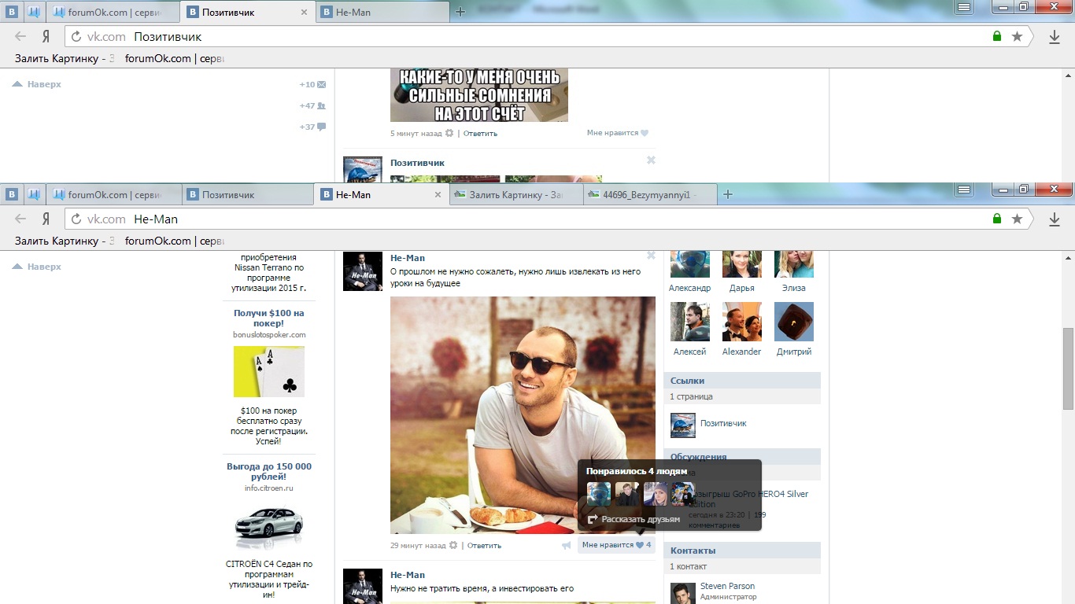
Task: Click the Ссылки section header
Action: 742,381
